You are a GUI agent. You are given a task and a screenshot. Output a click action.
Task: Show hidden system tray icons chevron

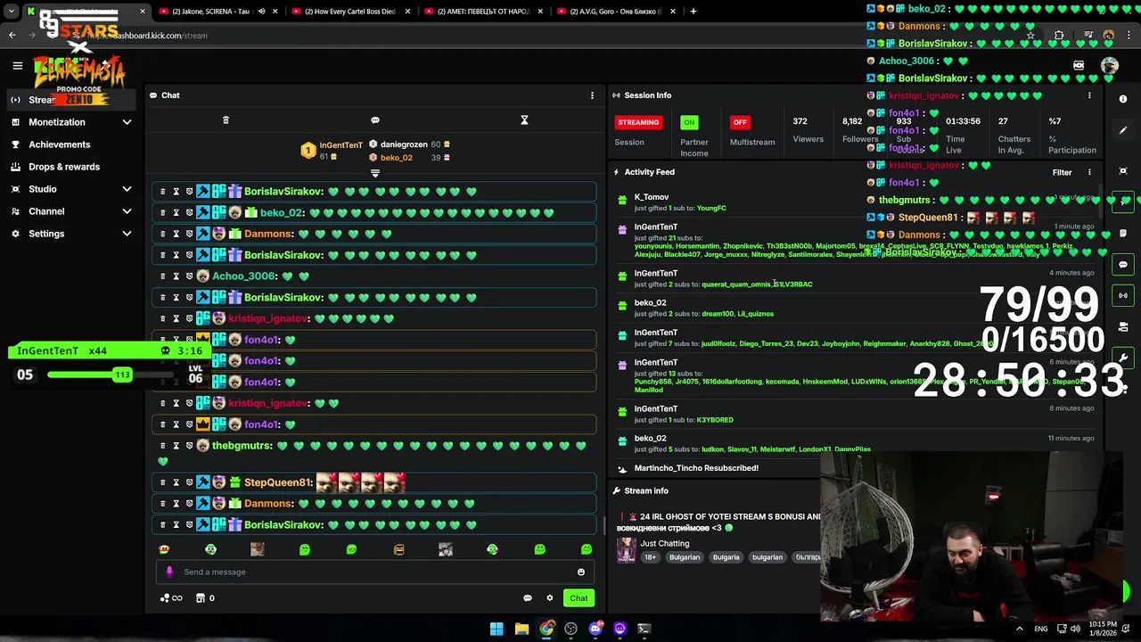tap(1019, 629)
